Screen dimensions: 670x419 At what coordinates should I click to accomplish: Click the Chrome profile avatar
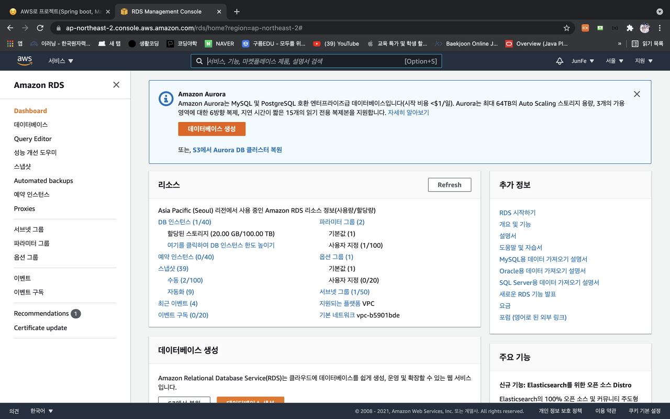[x=644, y=28]
